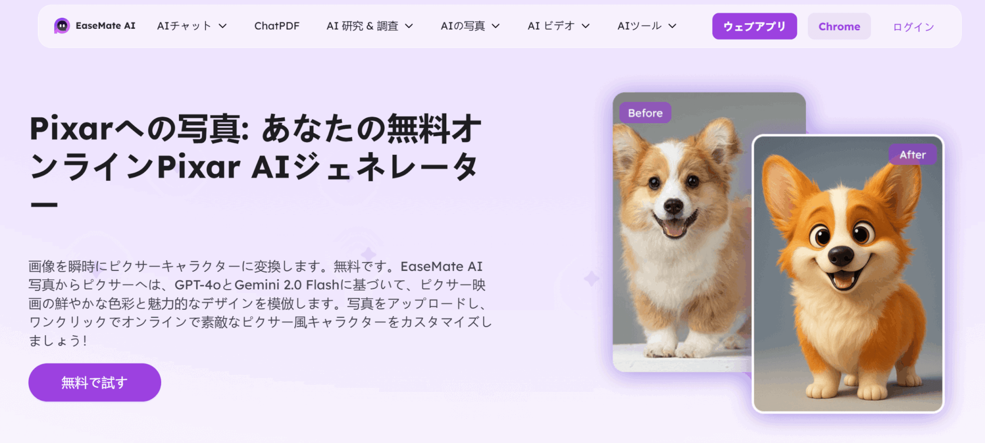Screen dimensions: 985x443
Task: Select the After Pixar corgi image
Action: coord(848,274)
